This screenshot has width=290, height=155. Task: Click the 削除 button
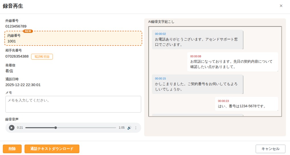12,149
